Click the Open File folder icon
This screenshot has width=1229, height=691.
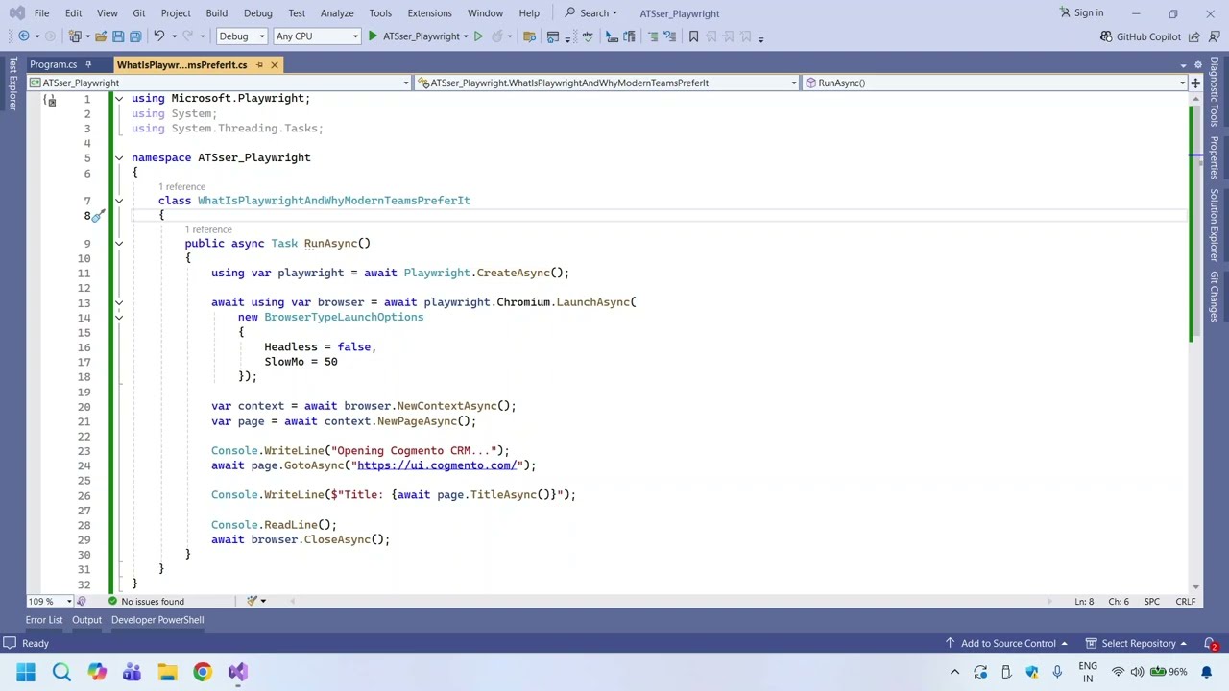(100, 36)
